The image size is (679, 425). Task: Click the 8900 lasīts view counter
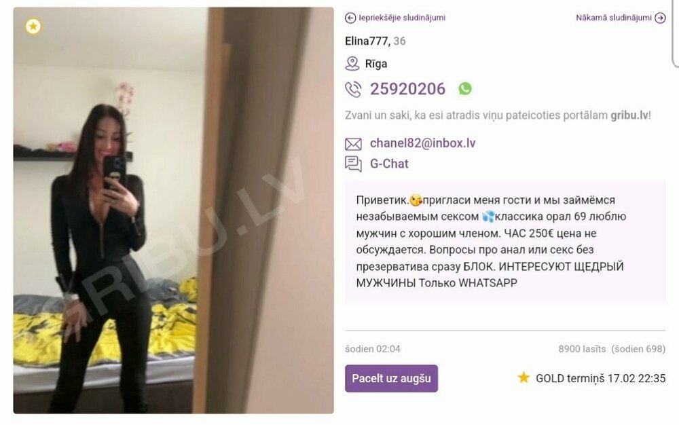pos(582,349)
